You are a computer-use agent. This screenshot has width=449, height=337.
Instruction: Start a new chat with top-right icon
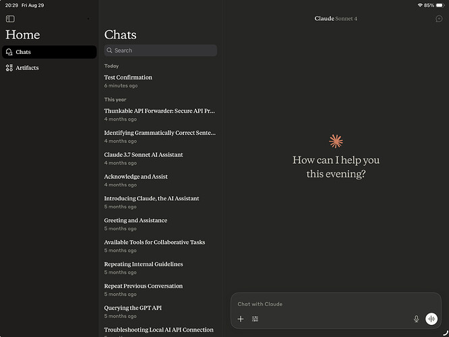(439, 19)
